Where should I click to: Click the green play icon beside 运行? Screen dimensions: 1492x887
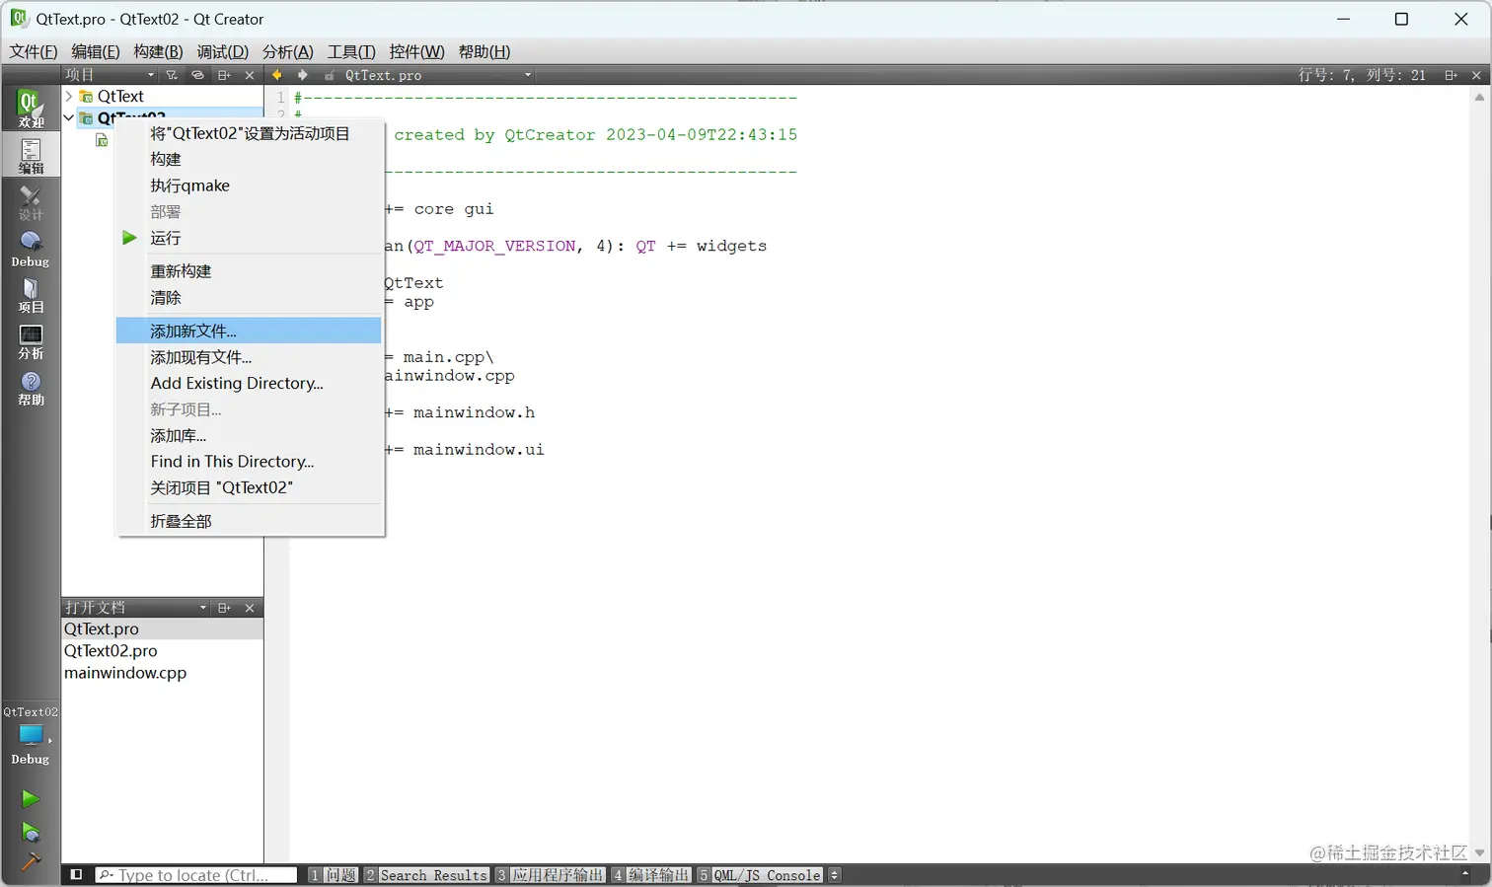(x=129, y=238)
